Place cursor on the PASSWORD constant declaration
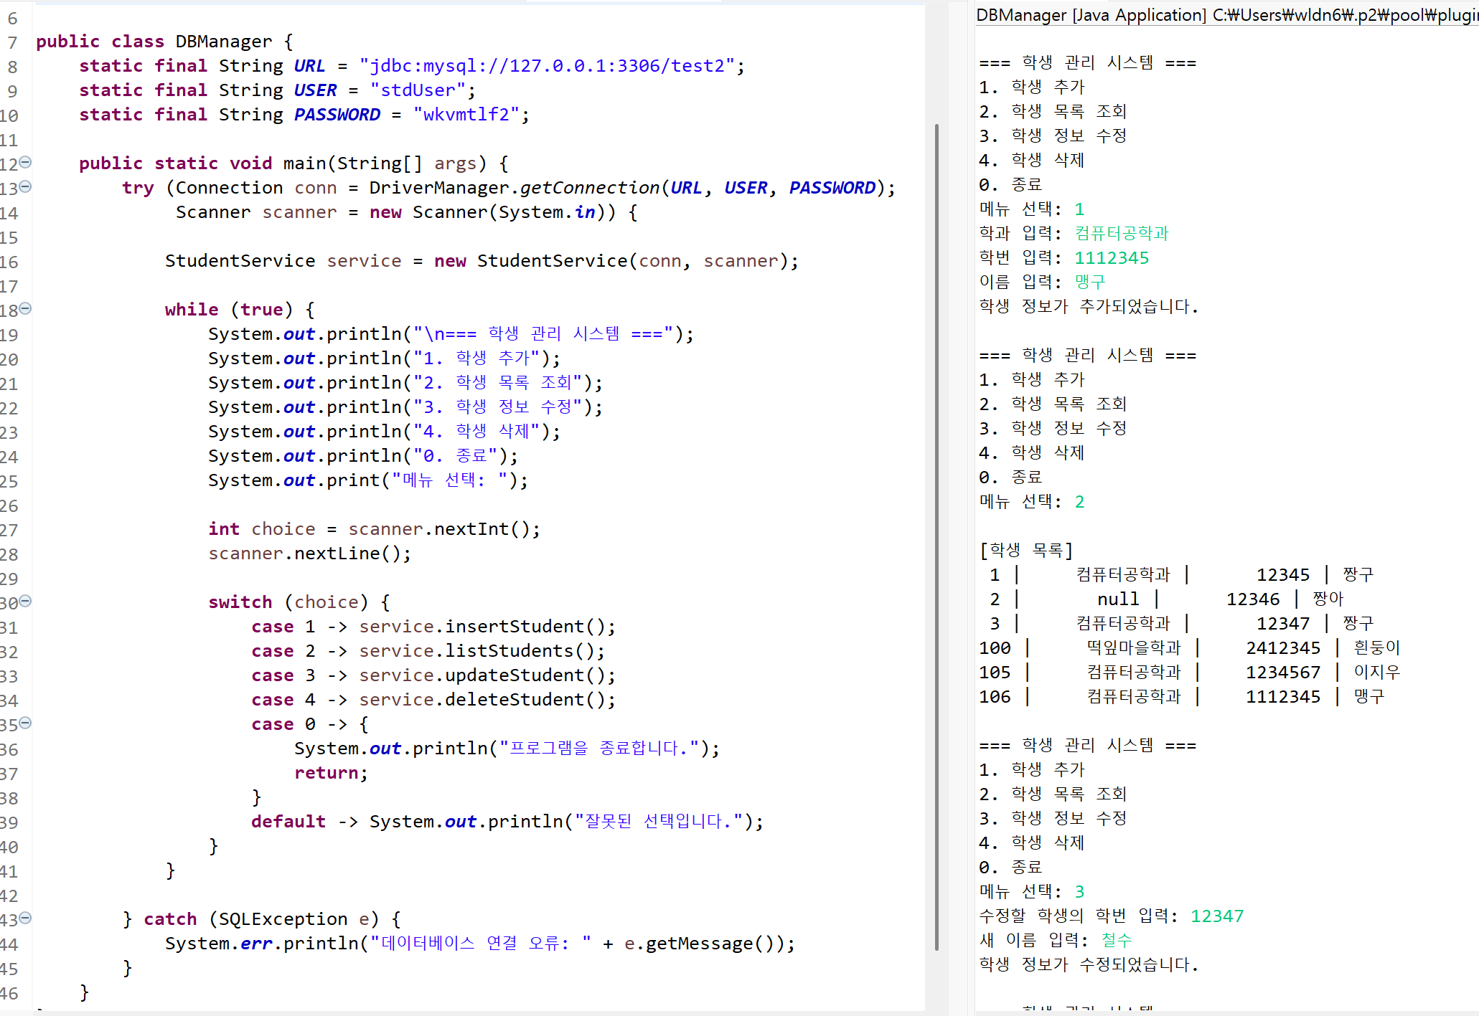 tap(337, 115)
